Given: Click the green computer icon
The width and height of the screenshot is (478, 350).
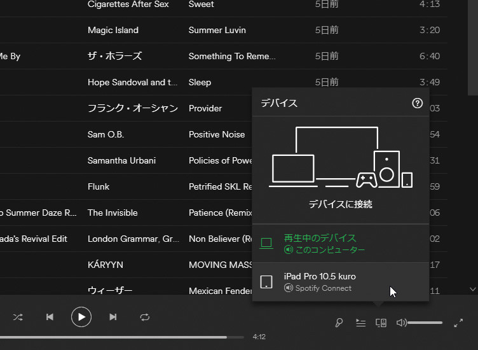Looking at the screenshot, I should pos(266,244).
